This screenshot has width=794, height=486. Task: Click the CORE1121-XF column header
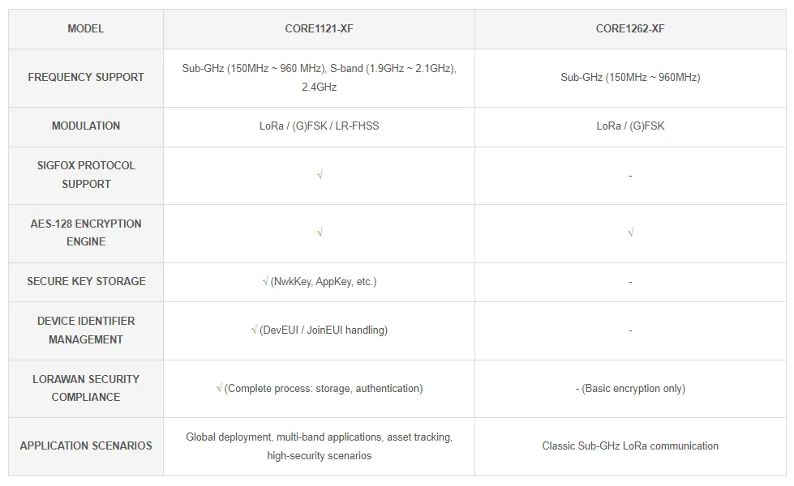click(319, 28)
